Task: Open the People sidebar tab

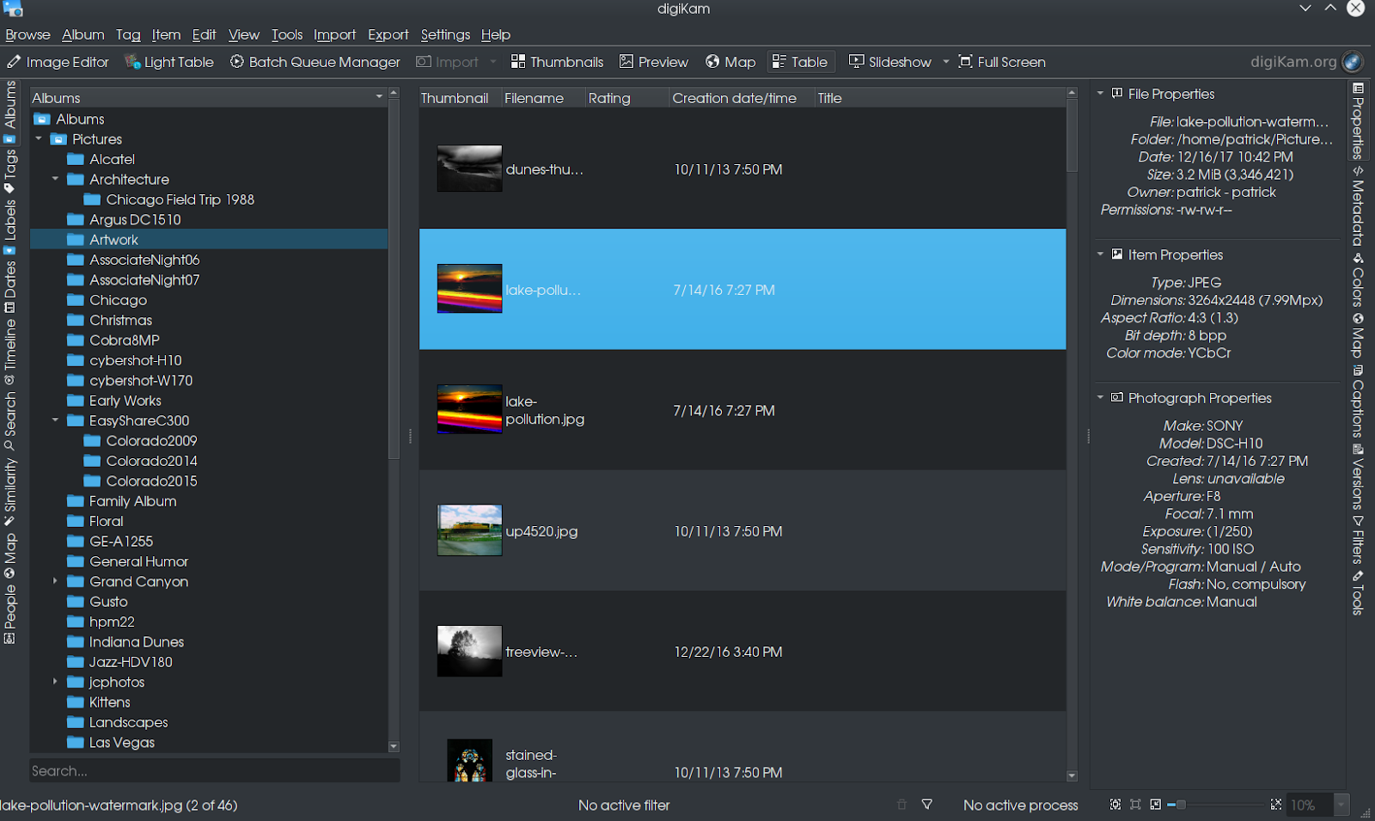Action: [10, 614]
